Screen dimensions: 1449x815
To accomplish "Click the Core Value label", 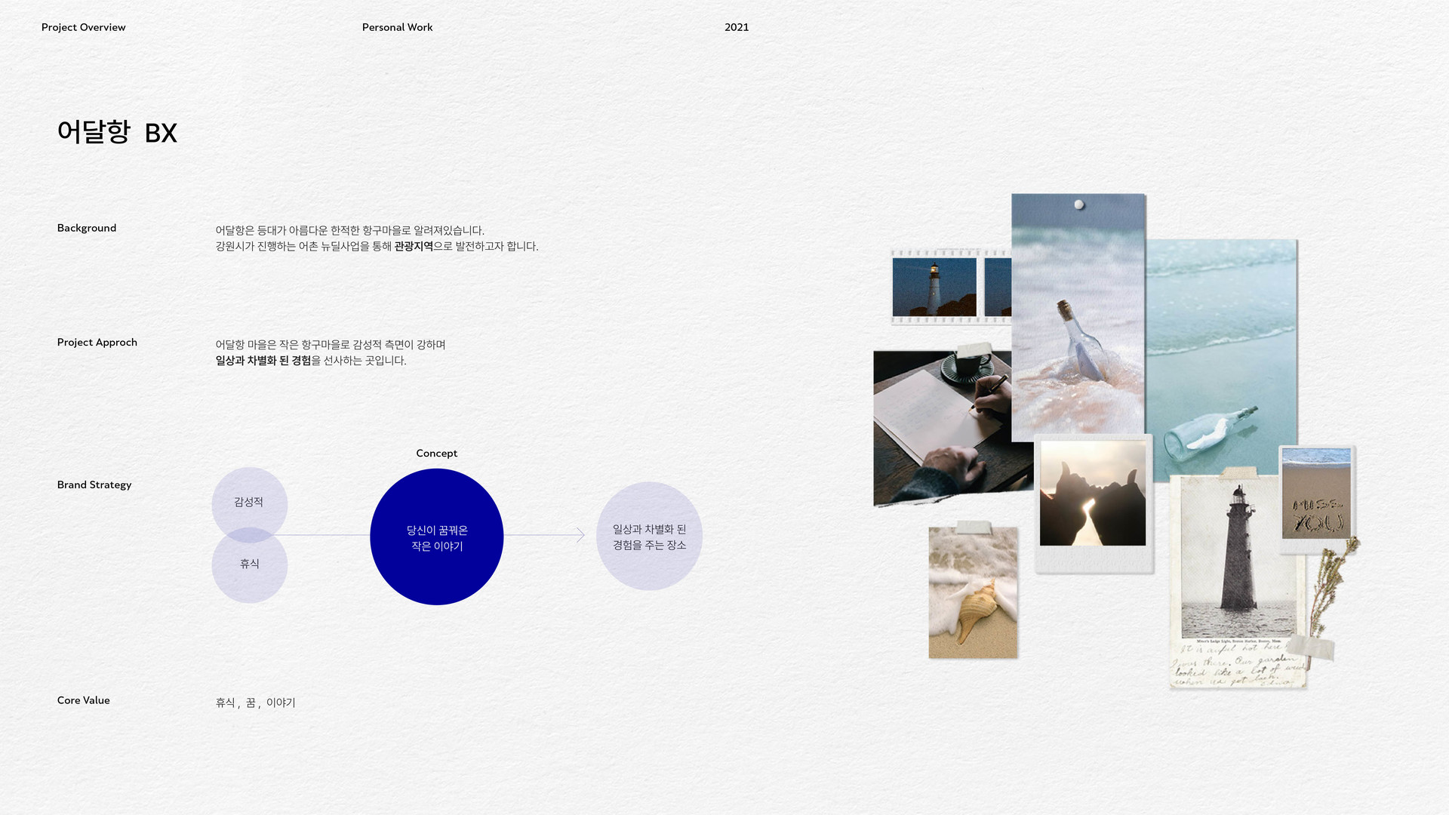I will click(84, 700).
